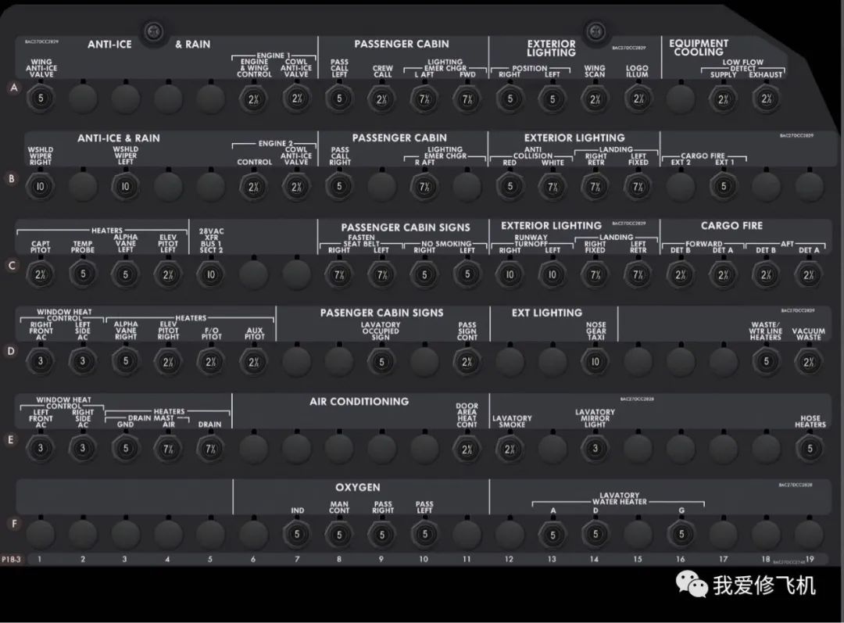The image size is (844, 623).
Task: Pull the Aux Pitot heater breaker
Action: click(x=253, y=362)
